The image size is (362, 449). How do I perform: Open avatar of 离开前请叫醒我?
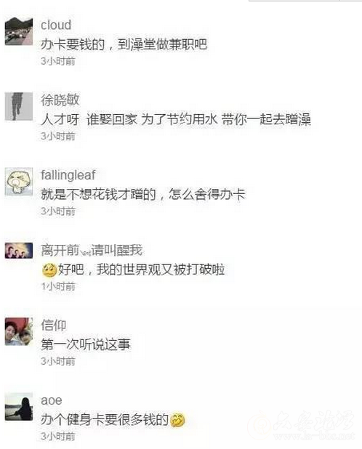click(19, 251)
